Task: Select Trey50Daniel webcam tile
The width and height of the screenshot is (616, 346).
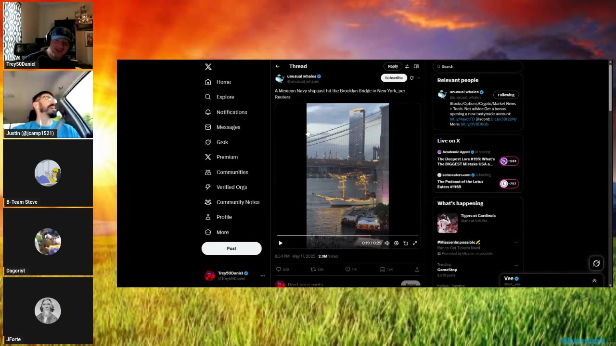Action: pyautogui.click(x=48, y=36)
